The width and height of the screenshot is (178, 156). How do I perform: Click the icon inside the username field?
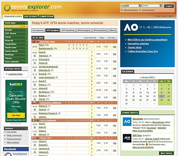(x=140, y=6)
